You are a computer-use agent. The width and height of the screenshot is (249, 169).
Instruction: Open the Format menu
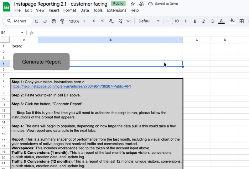pos(70,10)
